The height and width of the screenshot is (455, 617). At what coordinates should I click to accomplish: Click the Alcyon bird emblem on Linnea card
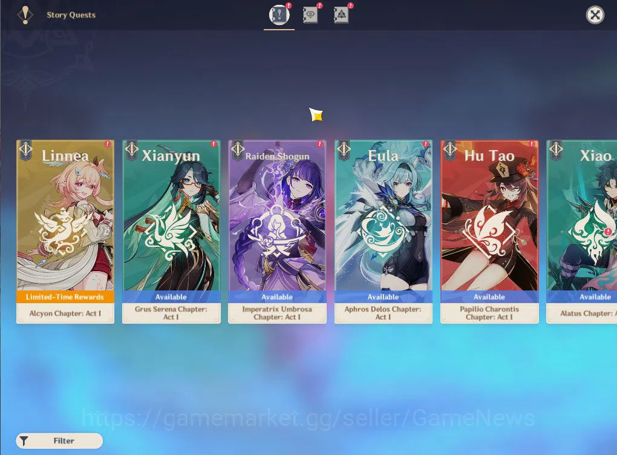coord(64,232)
